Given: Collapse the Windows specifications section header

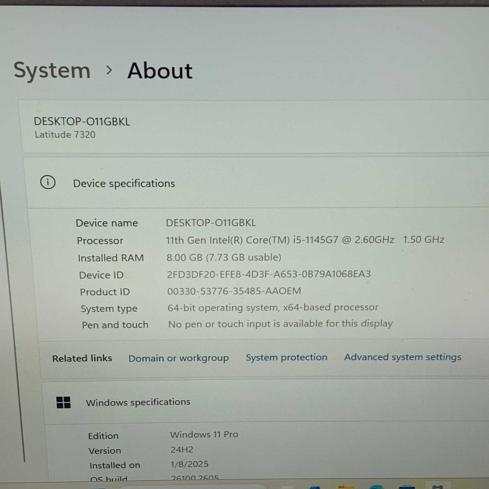Looking at the screenshot, I should (267, 402).
